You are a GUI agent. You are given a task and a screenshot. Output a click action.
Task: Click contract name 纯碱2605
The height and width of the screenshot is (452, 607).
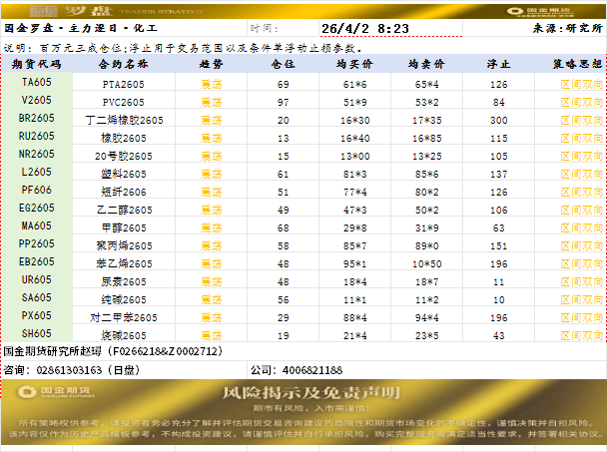(x=124, y=299)
